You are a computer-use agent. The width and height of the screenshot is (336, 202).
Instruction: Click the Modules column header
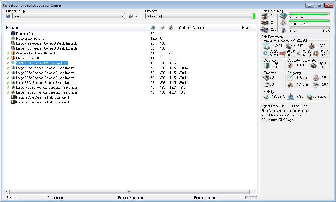coord(76,27)
